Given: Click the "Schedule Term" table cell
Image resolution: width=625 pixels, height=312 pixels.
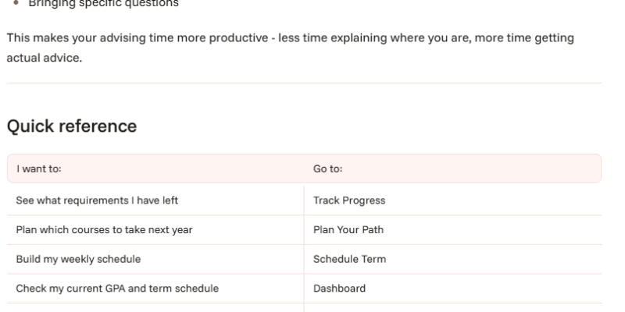Looking at the screenshot, I should click(453, 260).
